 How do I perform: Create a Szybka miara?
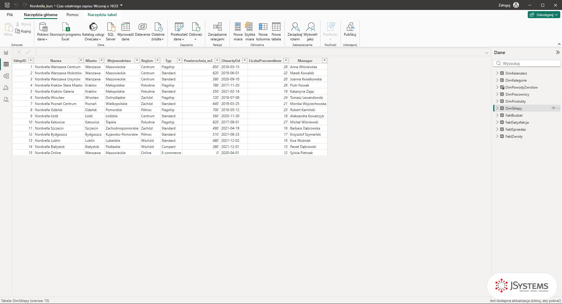(250, 32)
